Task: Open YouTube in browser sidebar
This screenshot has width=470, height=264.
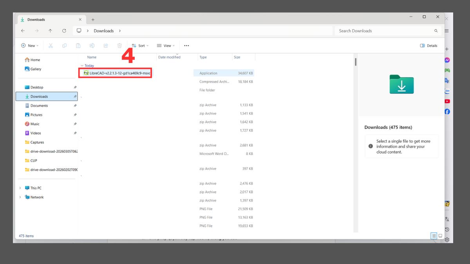Action: [x=447, y=101]
